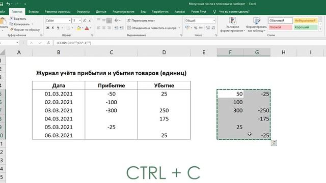Apply red font color letter A

(x=87, y=28)
